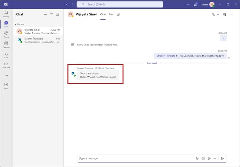The image size is (240, 167).
Task: Open the Straker Translate conversation
Action: pyautogui.click(x=38, y=40)
